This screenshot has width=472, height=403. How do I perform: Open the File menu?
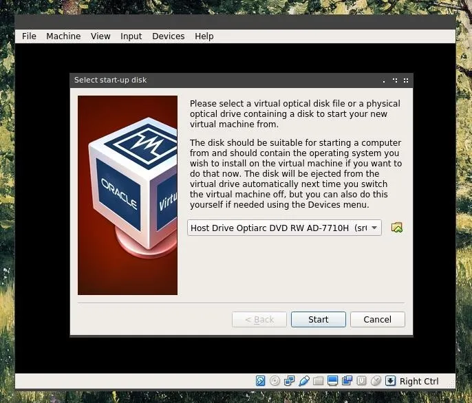click(x=29, y=36)
